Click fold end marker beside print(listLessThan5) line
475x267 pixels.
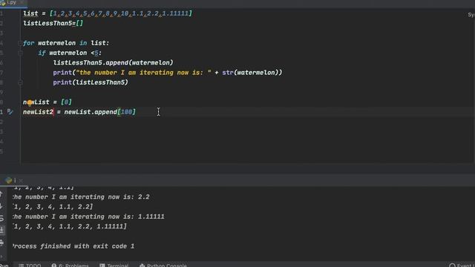point(20,82)
